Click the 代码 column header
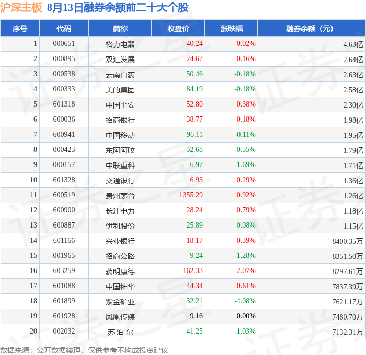 pyautogui.click(x=64, y=28)
